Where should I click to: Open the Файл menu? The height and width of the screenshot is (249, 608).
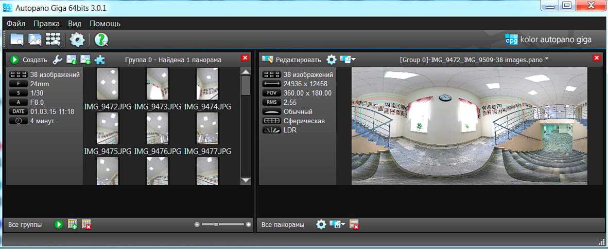[16, 24]
